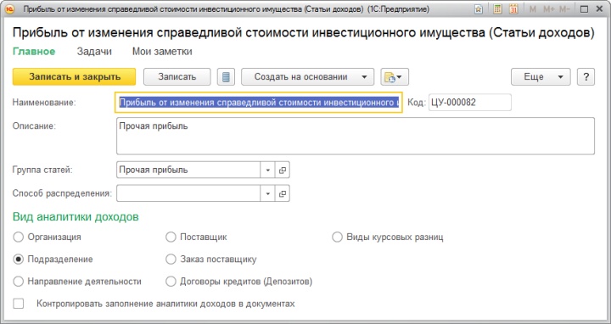Viewport: 611px width, 324px height.
Task: Open the reports icon dropdown button
Action: click(x=395, y=76)
